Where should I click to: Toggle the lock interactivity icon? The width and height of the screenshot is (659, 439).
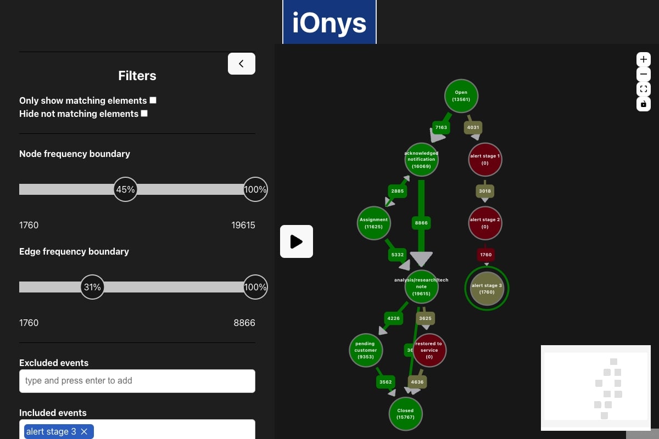point(644,104)
